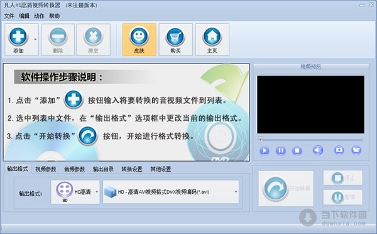Open the 编辑 menu
This screenshot has width=377, height=234.
point(24,16)
